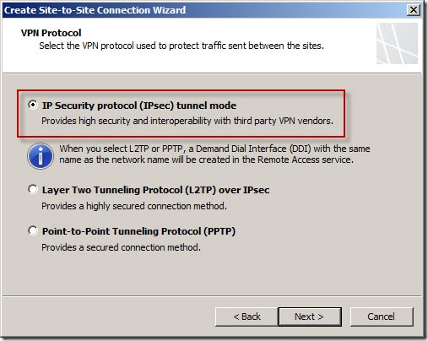Choose the L2TP over IPsec radio button
Image resolution: width=428 pixels, height=341 pixels.
[x=33, y=189]
